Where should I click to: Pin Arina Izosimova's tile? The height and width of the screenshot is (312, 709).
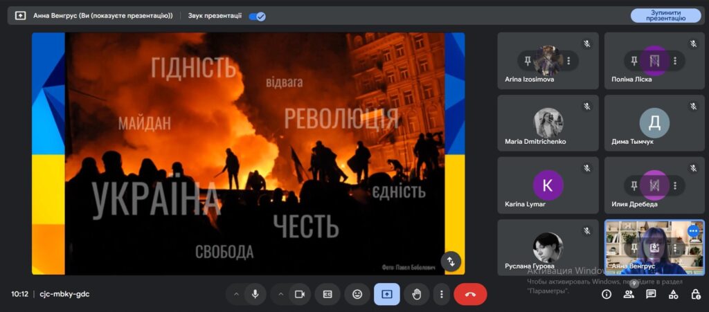pyautogui.click(x=527, y=60)
